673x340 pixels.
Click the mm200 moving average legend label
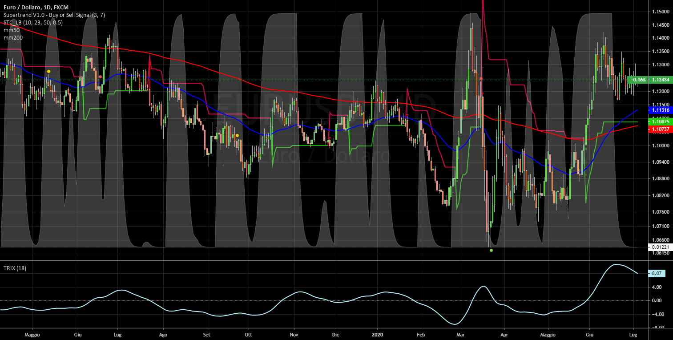(12, 38)
